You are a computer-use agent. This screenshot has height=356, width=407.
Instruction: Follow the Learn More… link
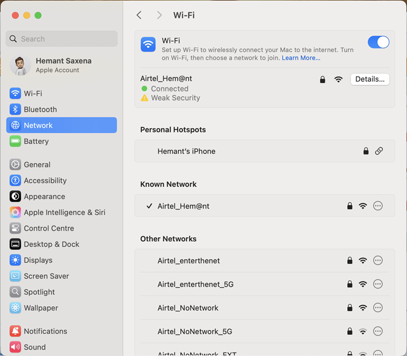point(301,58)
